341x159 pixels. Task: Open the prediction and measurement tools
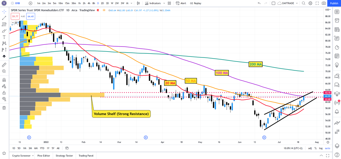(4, 50)
